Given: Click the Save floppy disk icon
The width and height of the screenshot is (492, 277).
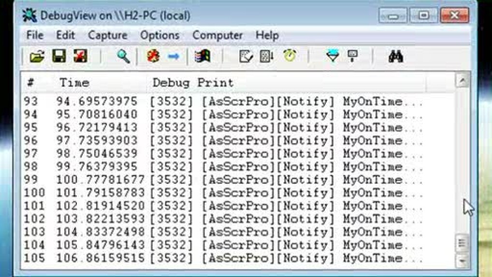Looking at the screenshot, I should 59,57.
